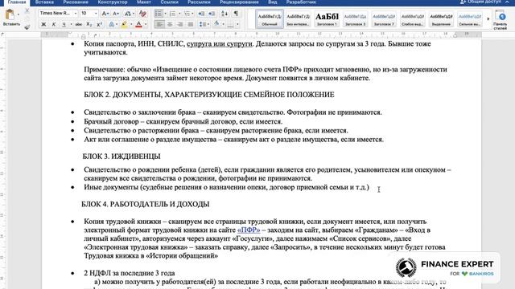The image size is (515, 289).
Task: Switch to the Разработчик tab
Action: click(301, 2)
